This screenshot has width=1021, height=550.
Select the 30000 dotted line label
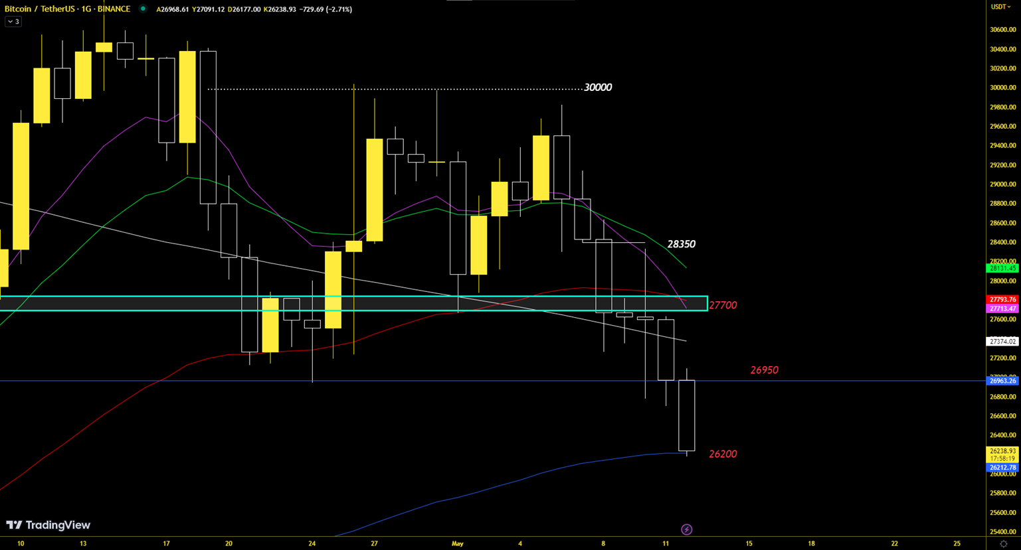tap(597, 88)
